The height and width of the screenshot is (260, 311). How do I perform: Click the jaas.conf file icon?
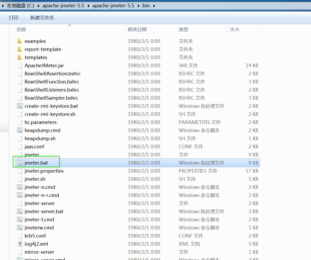pos(20,147)
